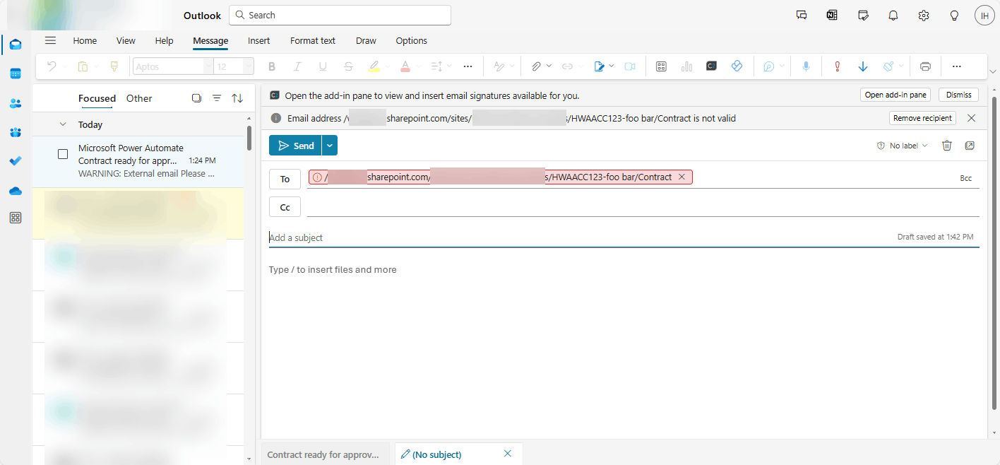The width and height of the screenshot is (1000, 465).
Task: Open Settings gear
Action: point(924,15)
